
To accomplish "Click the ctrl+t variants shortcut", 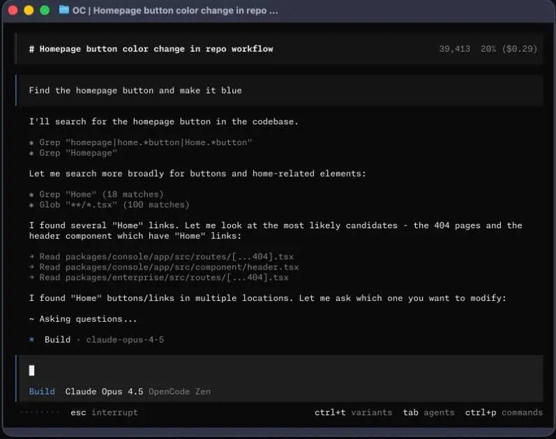I will coord(353,412).
